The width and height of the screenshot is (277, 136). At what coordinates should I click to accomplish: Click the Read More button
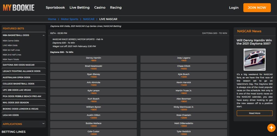[254, 113]
